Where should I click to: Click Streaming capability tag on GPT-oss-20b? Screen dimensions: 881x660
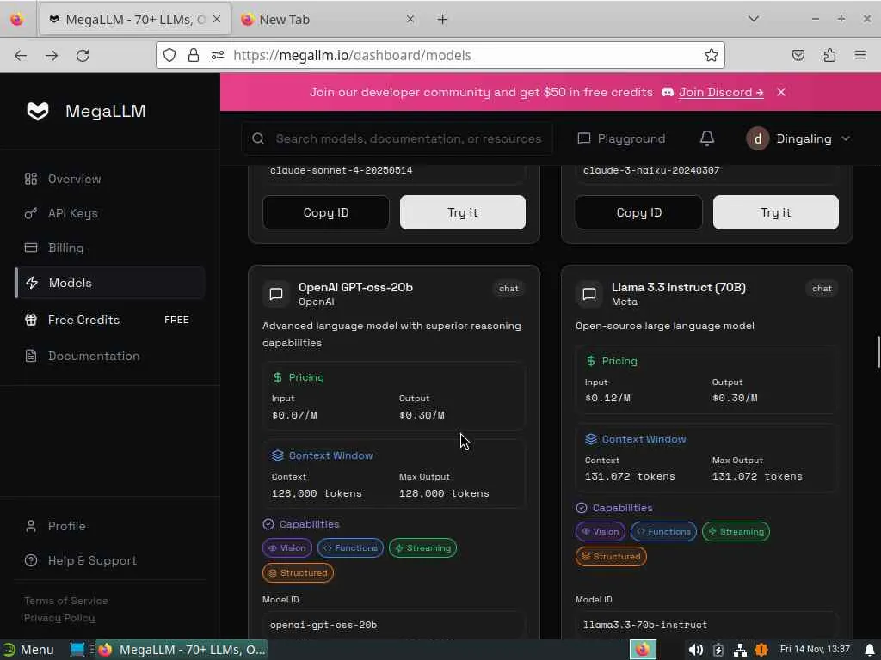[422, 547]
